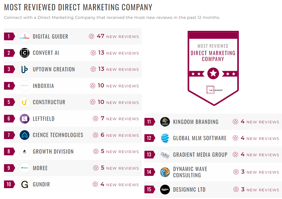Click the rank 1 ribbon marker
The width and height of the screenshot is (282, 199).
(x=9, y=37)
